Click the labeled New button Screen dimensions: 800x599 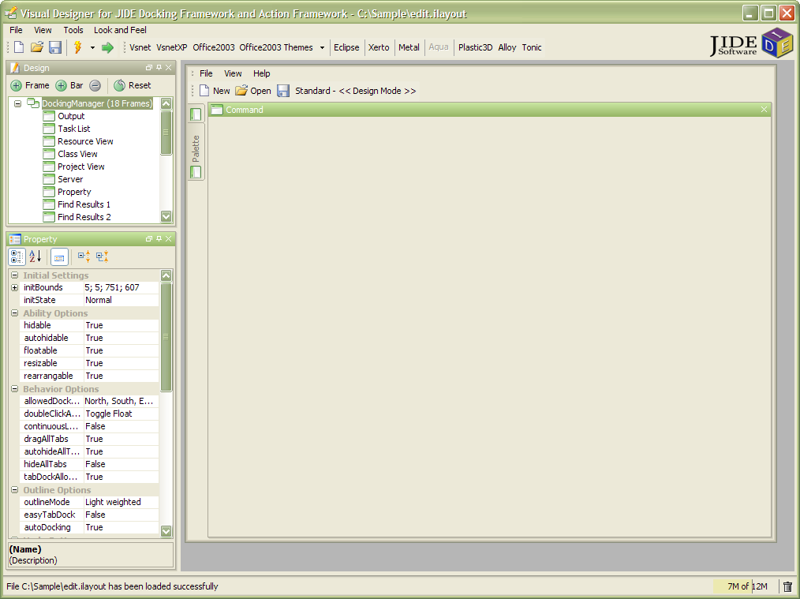pos(215,91)
